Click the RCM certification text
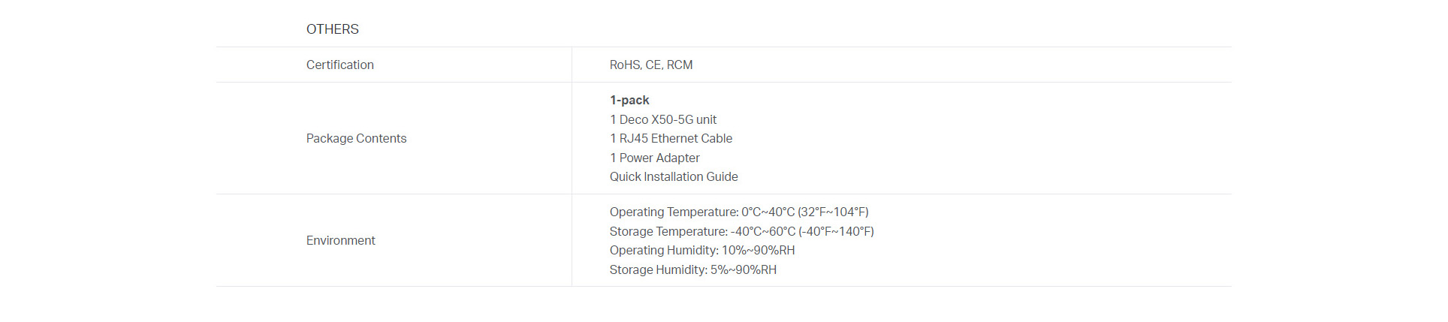The height and width of the screenshot is (322, 1448). pyautogui.click(x=680, y=65)
